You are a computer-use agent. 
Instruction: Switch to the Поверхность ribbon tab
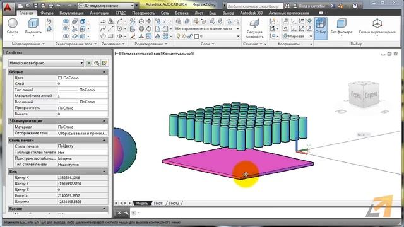[x=143, y=13]
